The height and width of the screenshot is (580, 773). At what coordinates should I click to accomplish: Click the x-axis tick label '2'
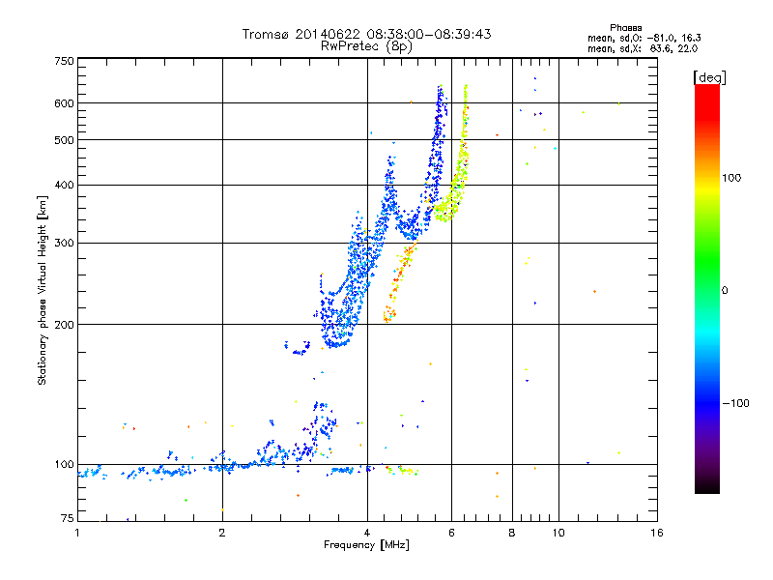222,533
